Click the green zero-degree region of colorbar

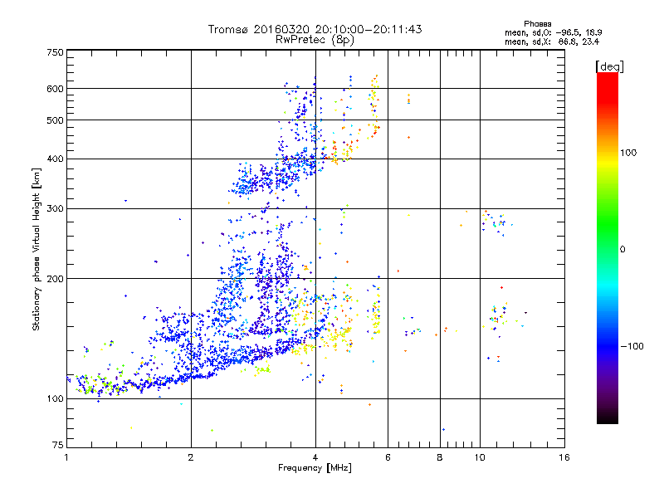pos(608,249)
